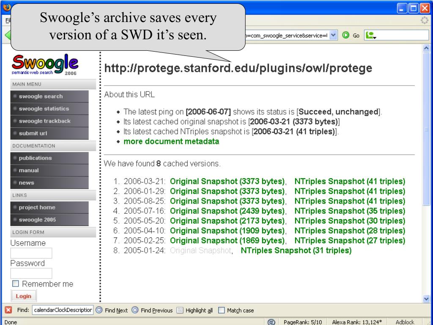Click the green Go button icon

tap(345, 36)
